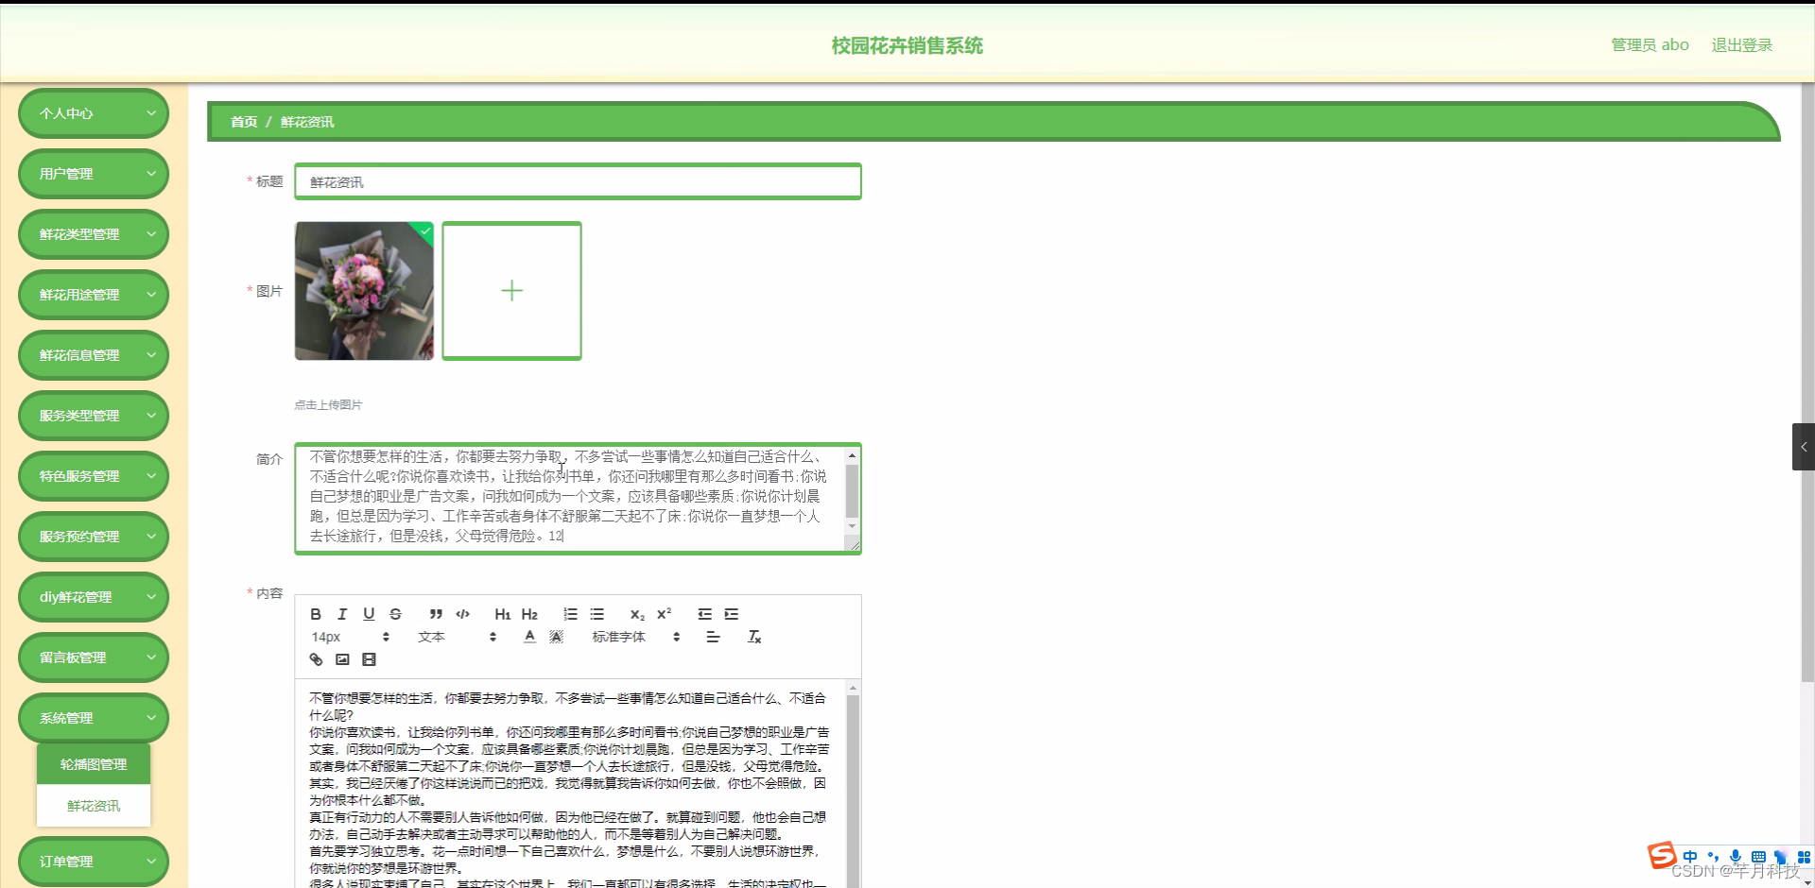This screenshot has height=888, width=1815.
Task: Apply italic formatting
Action: [342, 614]
